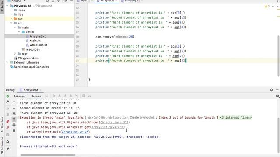Screen dimensions: 280x157
Task: Collapse the Playground project root
Action: tap(7, 6)
